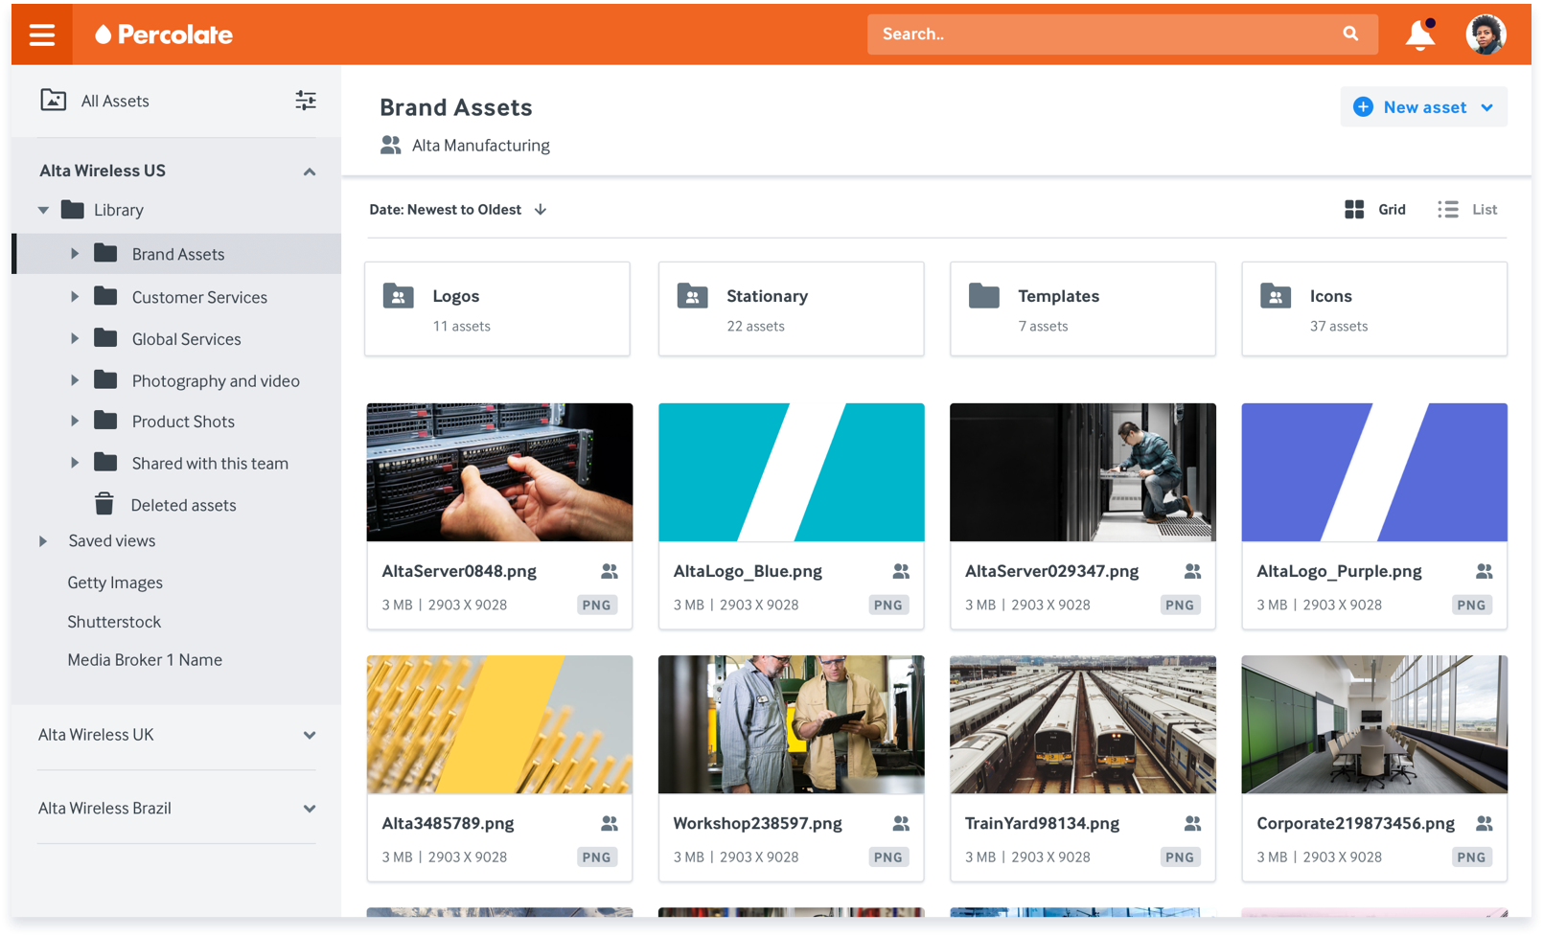Click the Templates folder icon
This screenshot has height=937, width=1543.
984,295
